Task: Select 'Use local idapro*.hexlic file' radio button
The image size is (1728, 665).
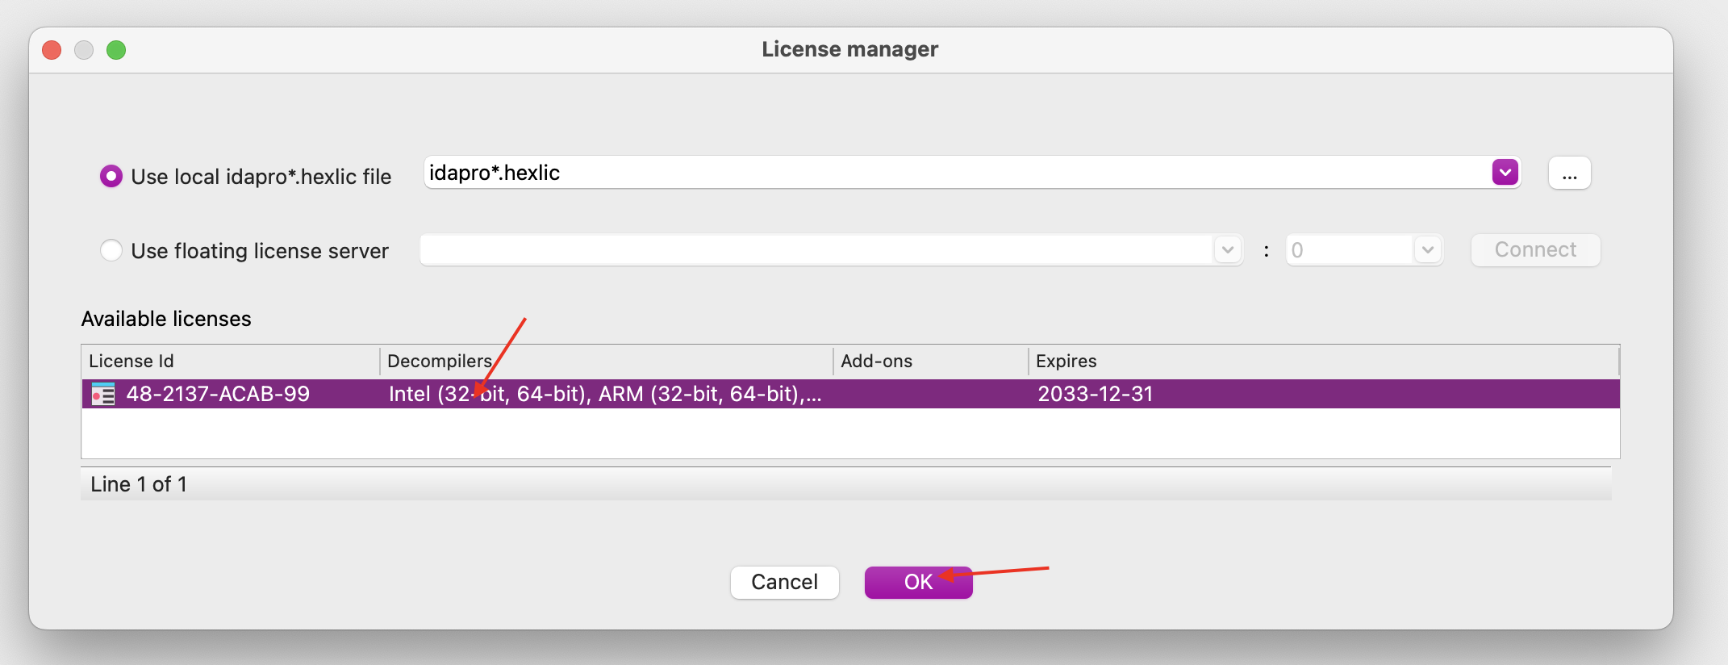Action: coord(111,176)
